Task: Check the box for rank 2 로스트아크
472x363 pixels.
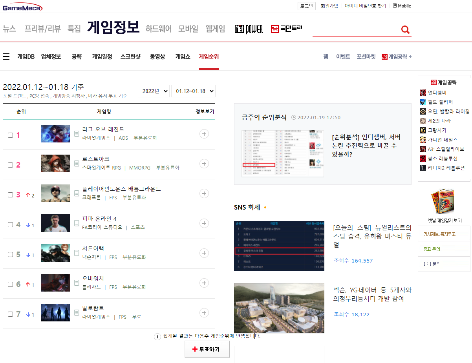Action: coord(11,165)
